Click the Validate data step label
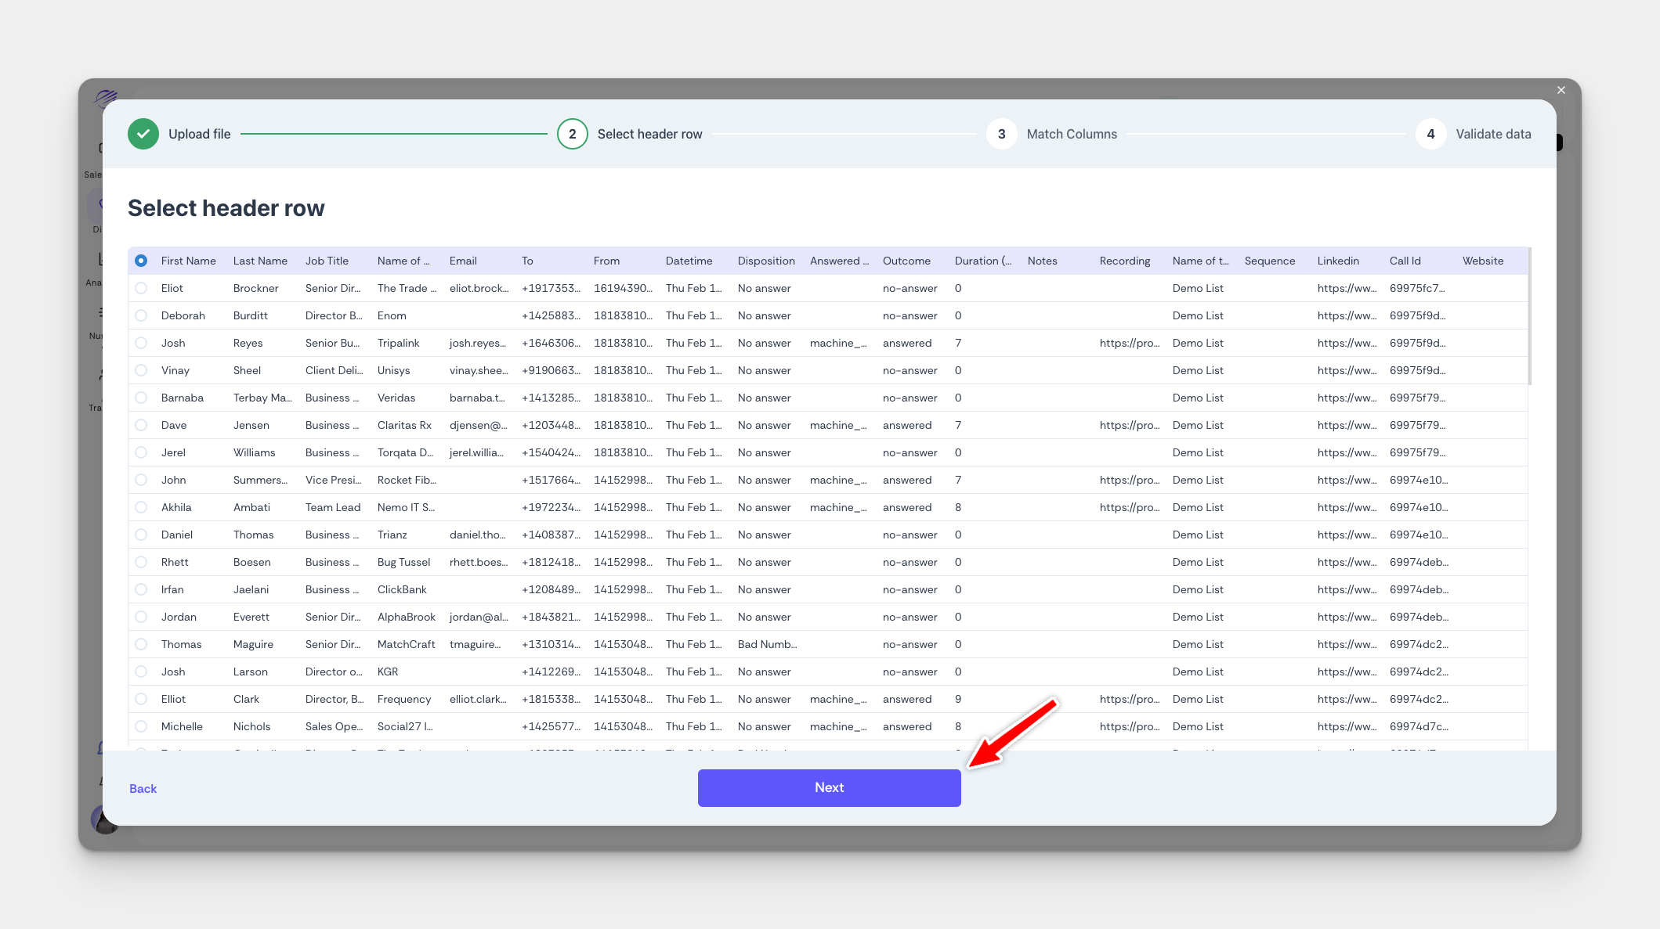 click(x=1492, y=134)
